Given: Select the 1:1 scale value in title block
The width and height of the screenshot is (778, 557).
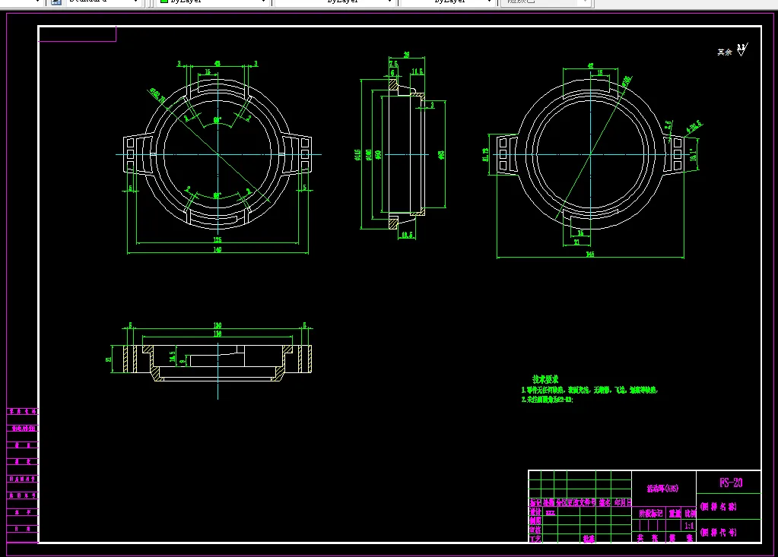Looking at the screenshot, I should tap(689, 525).
